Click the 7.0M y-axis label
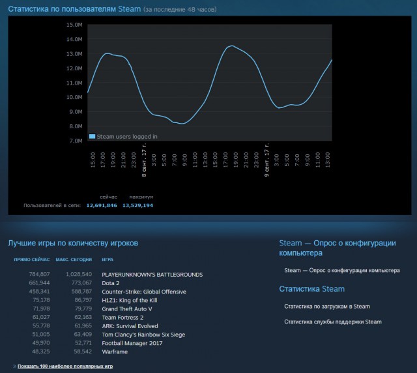Screen dimensions: 417x373 tap(76, 141)
